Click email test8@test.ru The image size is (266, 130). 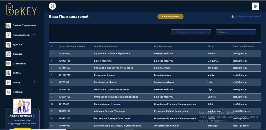pyautogui.click(x=240, y=104)
